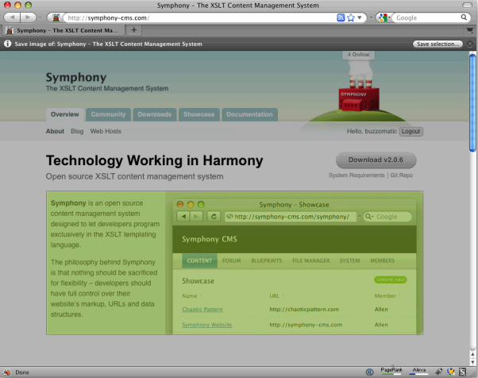Click Download v2.0.6 button
Viewport: 478px width, 378px height.
pyautogui.click(x=376, y=160)
